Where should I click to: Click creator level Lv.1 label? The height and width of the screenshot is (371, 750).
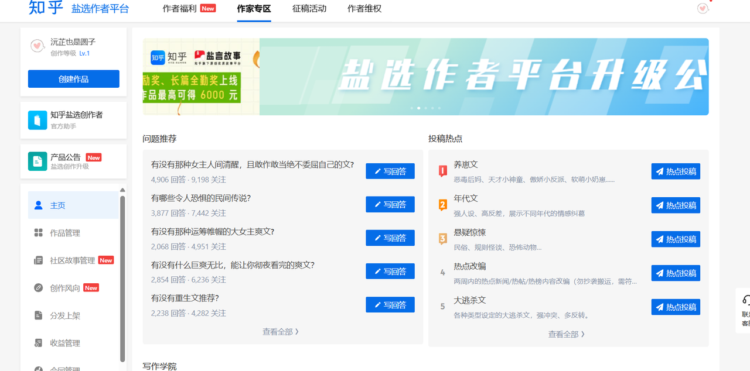point(84,53)
